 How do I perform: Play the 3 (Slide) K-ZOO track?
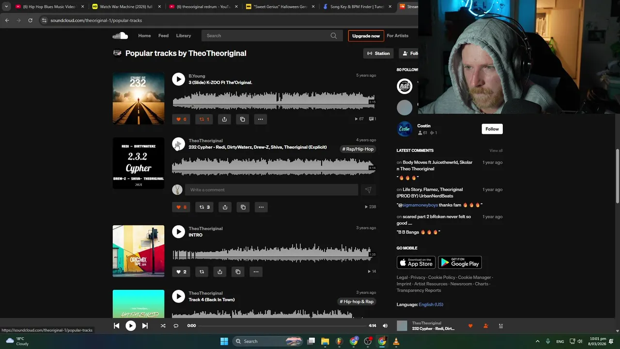click(x=178, y=79)
